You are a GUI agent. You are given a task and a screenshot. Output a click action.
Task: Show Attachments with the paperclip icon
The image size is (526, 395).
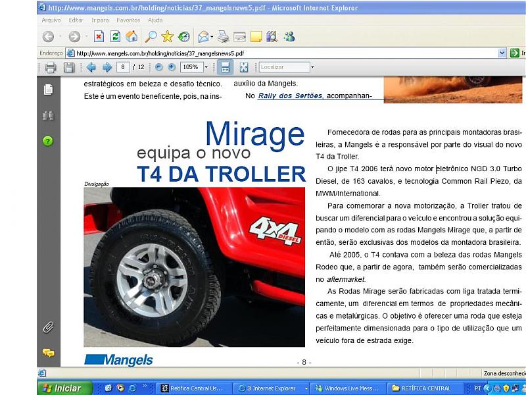pyautogui.click(x=48, y=327)
